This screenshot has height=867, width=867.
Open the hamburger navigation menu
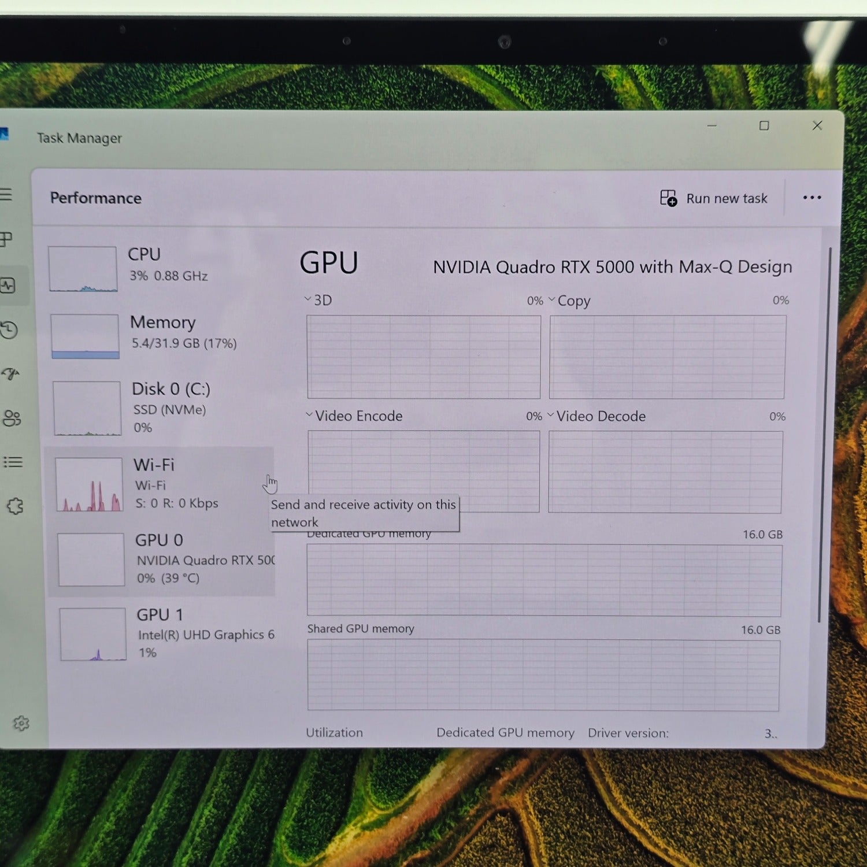click(6, 194)
